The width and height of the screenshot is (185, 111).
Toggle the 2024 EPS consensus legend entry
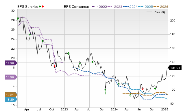[x=130, y=7]
